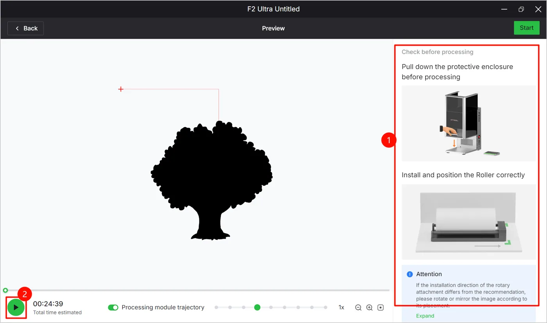Zoom in the preview canvas
The width and height of the screenshot is (547, 323).
click(369, 308)
